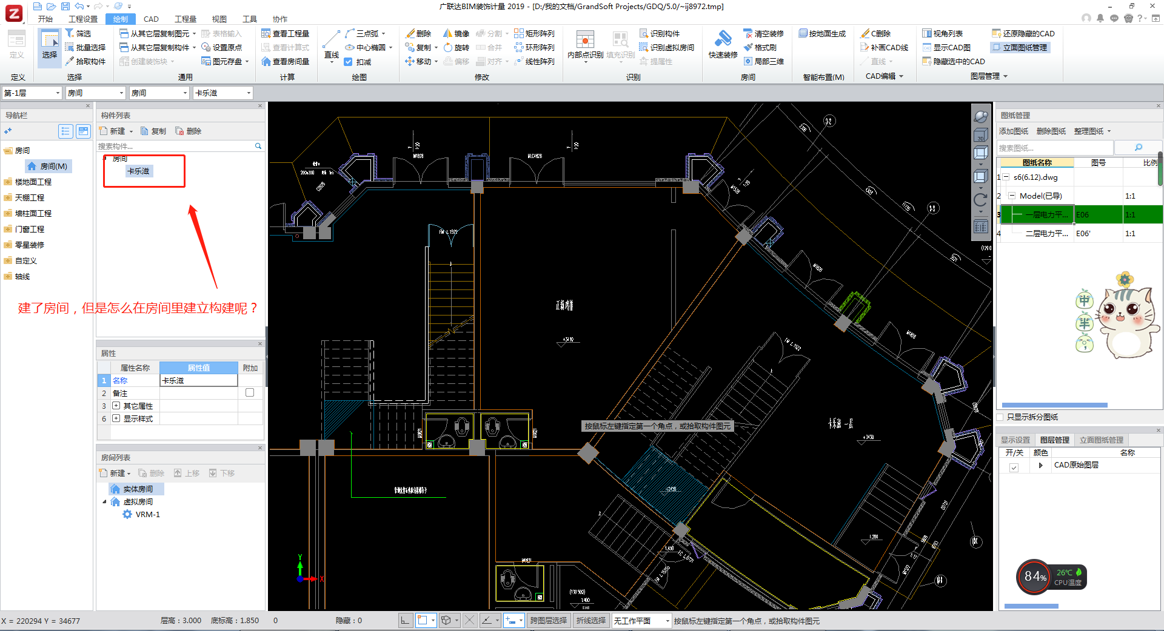1164x631 pixels.
Task: Click the 格式刷 format painter
Action: (x=760, y=47)
